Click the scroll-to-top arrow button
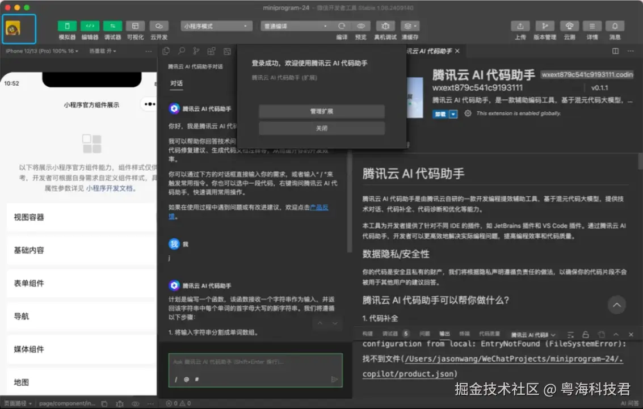The width and height of the screenshot is (643, 409). point(616,305)
